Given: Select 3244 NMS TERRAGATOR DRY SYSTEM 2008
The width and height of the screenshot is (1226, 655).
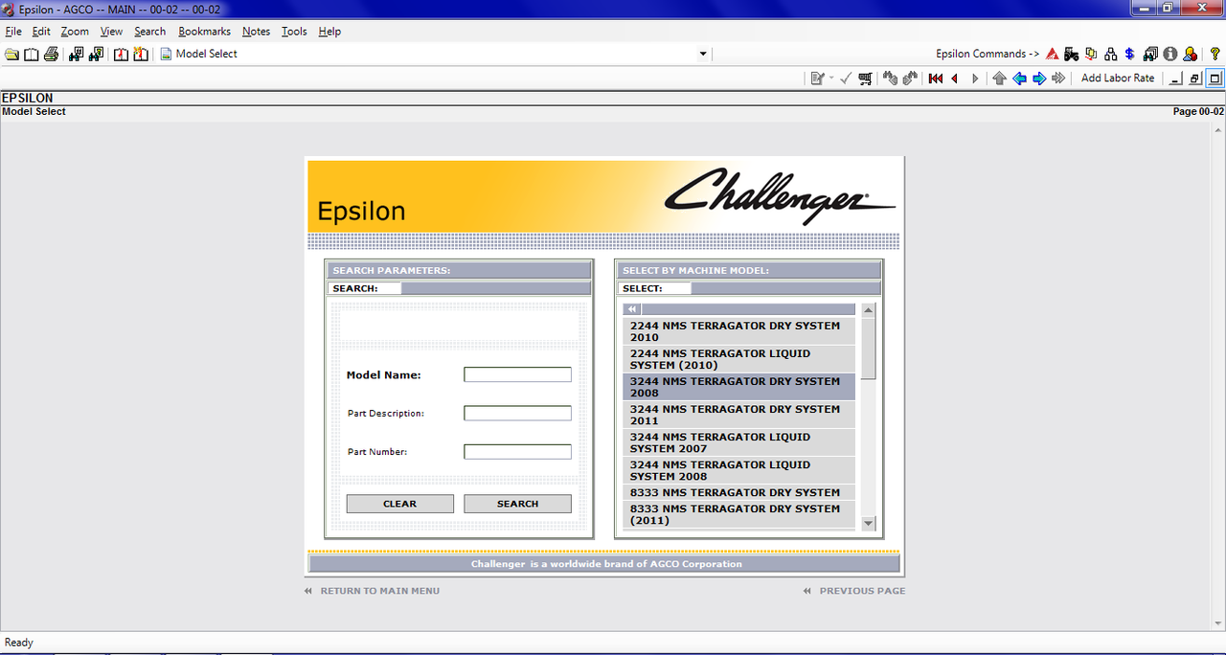Looking at the screenshot, I should pos(739,387).
